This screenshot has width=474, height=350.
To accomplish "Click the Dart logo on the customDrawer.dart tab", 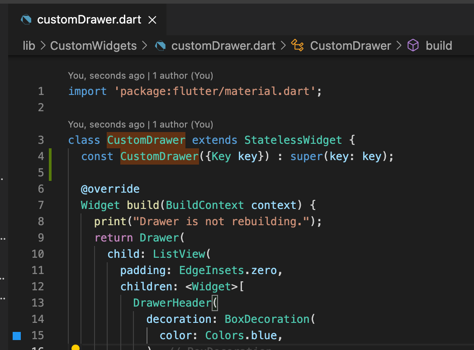I will click(26, 20).
